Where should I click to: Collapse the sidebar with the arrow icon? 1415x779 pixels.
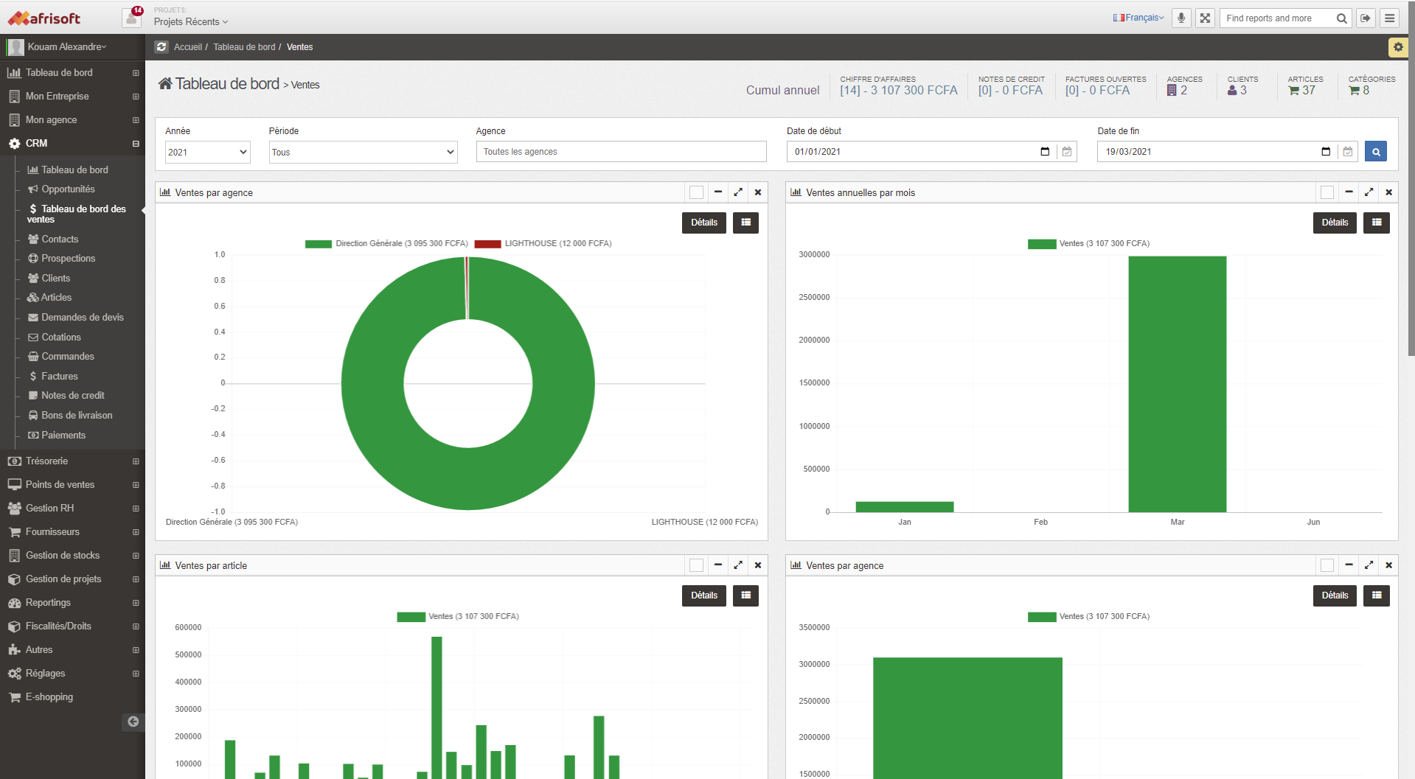tap(133, 722)
